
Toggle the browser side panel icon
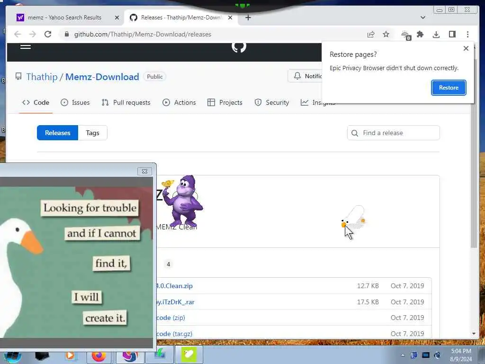(452, 34)
